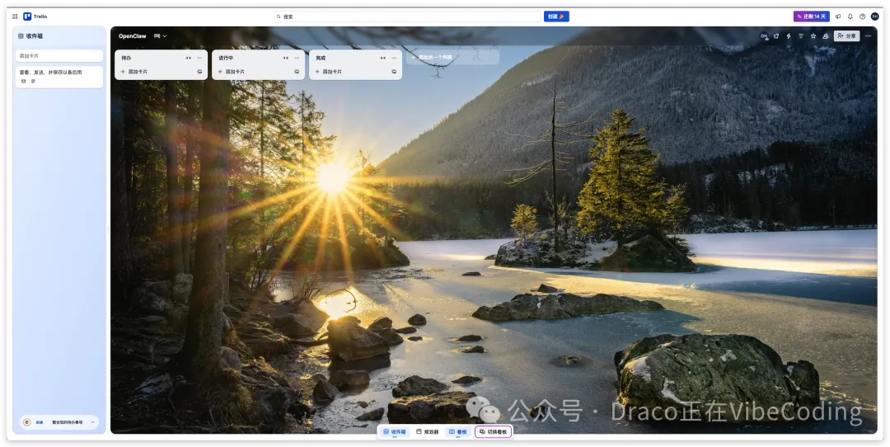Click the 分享 share button

(846, 36)
